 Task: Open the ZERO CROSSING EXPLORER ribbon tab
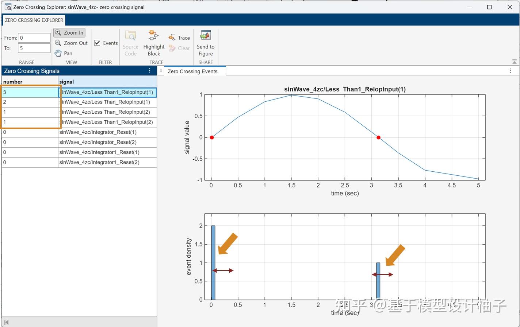[34, 20]
